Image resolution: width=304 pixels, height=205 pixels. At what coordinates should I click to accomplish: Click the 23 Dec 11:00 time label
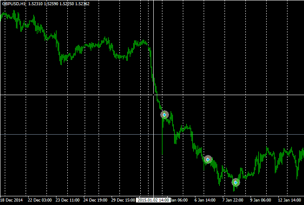pyautogui.click(x=67, y=200)
